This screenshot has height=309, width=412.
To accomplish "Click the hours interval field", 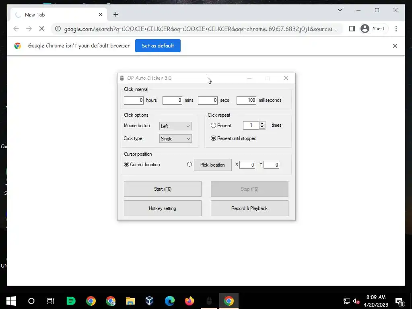I will (134, 100).
